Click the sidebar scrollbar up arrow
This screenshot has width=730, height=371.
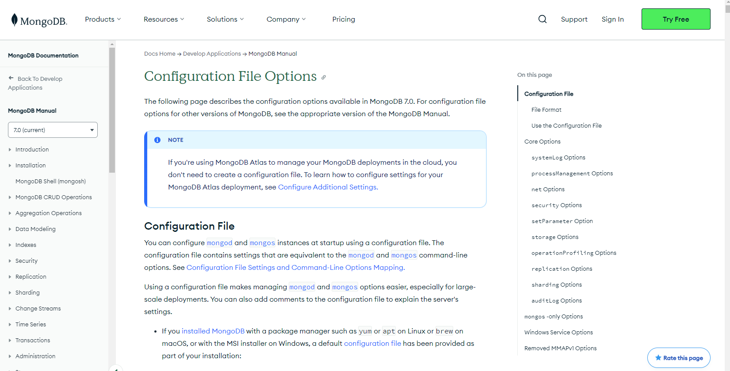[112, 44]
